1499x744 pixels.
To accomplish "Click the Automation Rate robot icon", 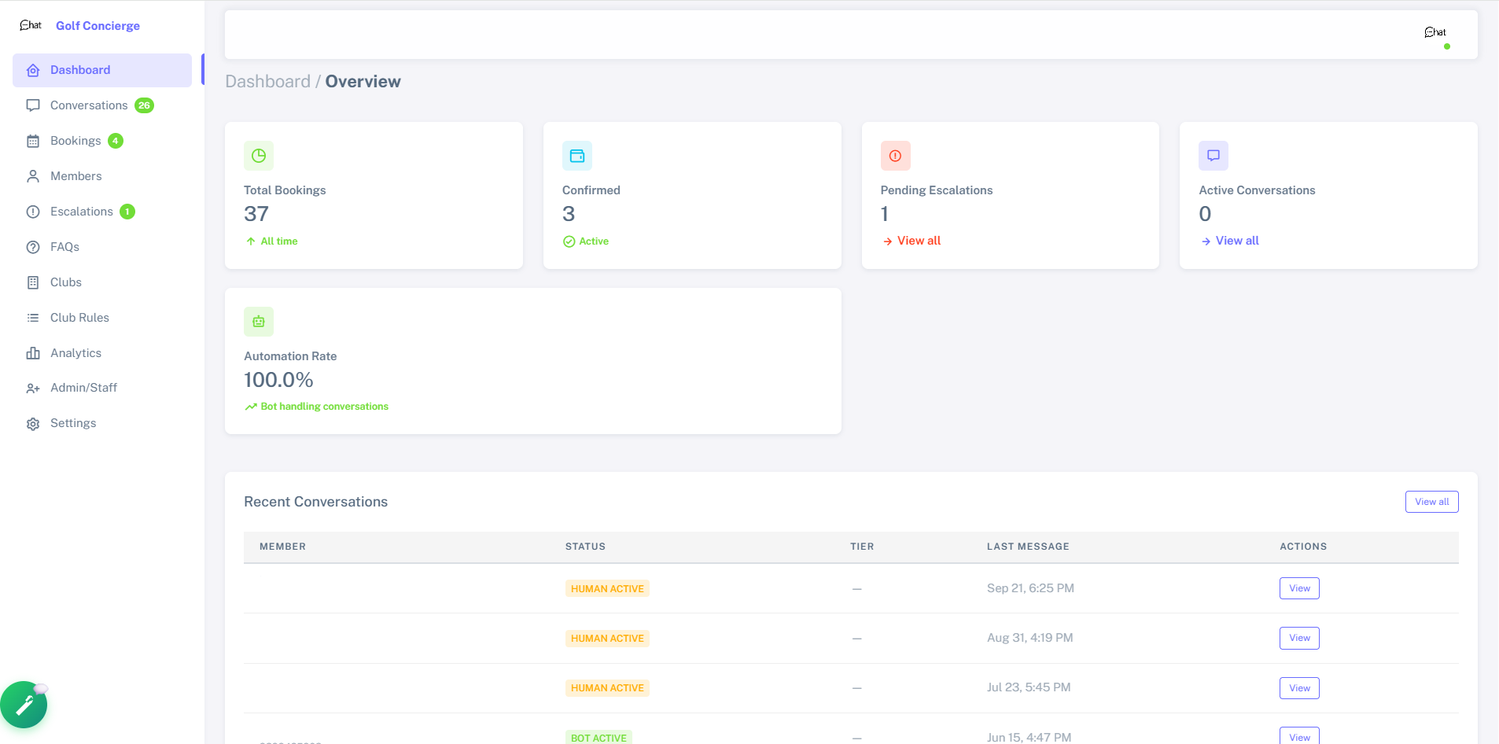I will [x=259, y=322].
